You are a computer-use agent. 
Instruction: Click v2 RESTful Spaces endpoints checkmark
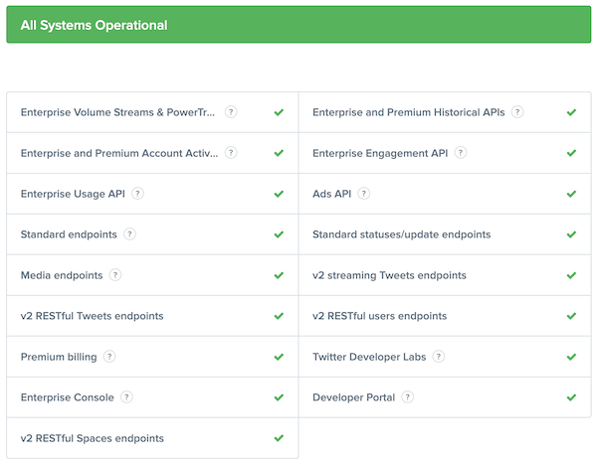[x=279, y=438]
